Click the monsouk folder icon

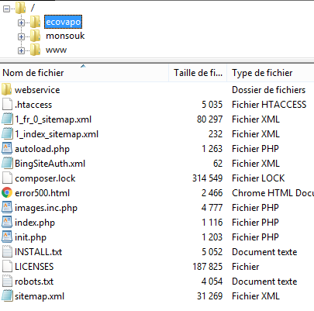pyautogui.click(x=35, y=36)
